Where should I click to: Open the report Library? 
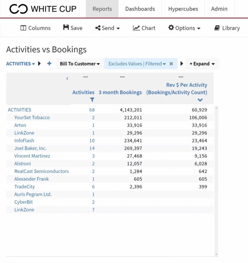tap(227, 28)
